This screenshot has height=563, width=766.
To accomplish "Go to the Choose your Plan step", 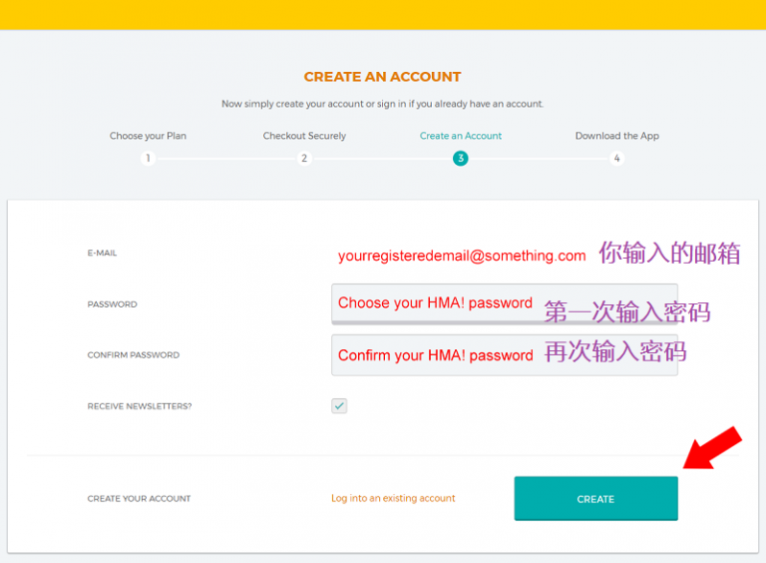I will 148,136.
